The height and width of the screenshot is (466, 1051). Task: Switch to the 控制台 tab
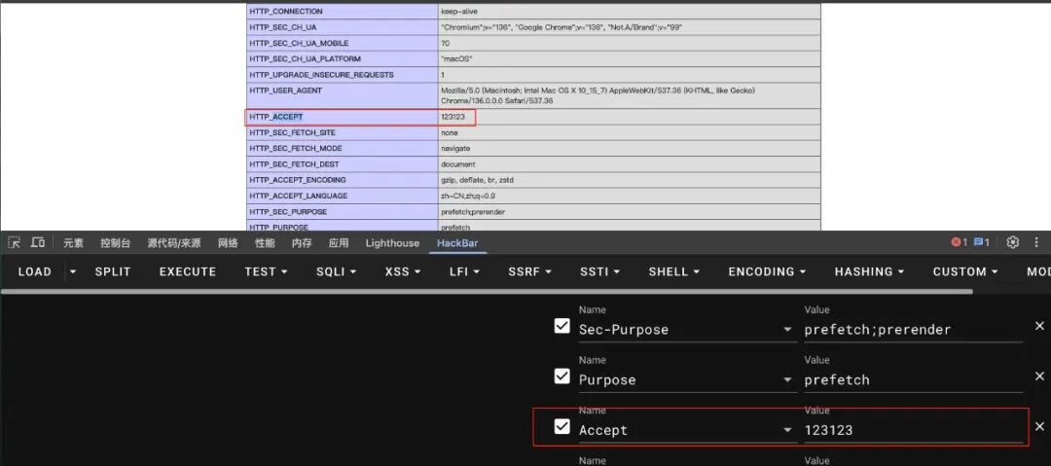pyautogui.click(x=115, y=242)
